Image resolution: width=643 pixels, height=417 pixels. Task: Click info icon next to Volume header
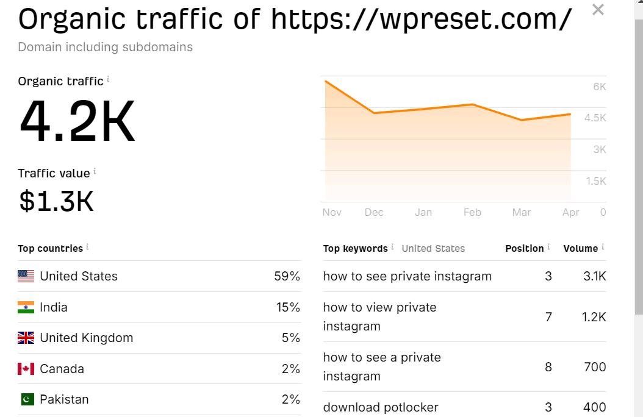point(602,246)
